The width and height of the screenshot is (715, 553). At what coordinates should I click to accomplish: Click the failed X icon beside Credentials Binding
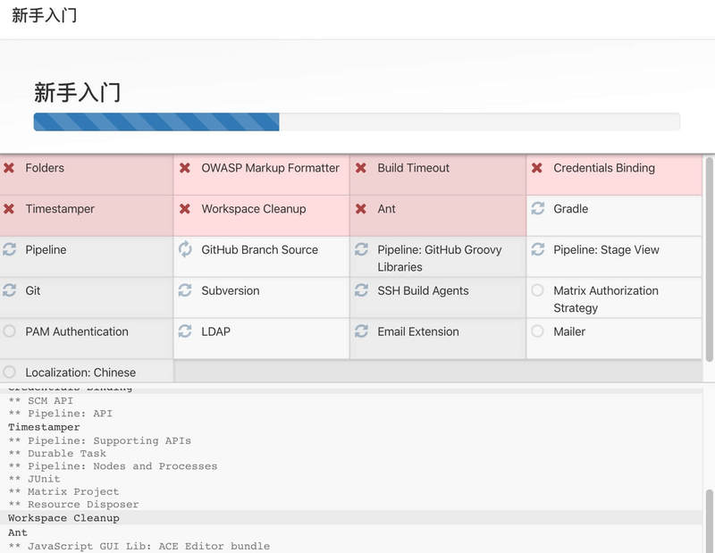537,168
